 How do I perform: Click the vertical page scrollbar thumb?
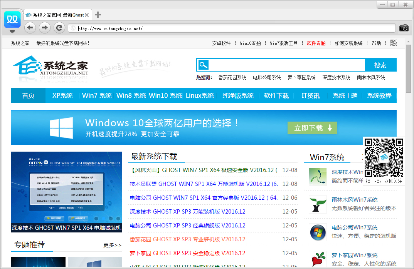(x=409, y=69)
